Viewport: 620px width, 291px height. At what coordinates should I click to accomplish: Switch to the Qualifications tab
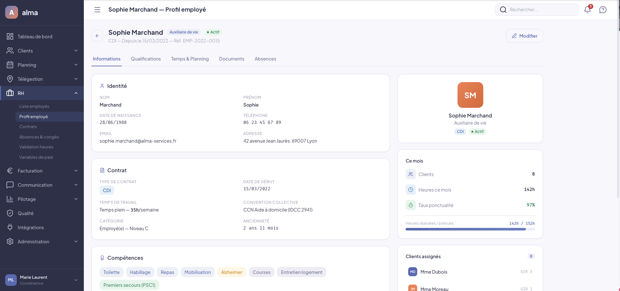[146, 59]
